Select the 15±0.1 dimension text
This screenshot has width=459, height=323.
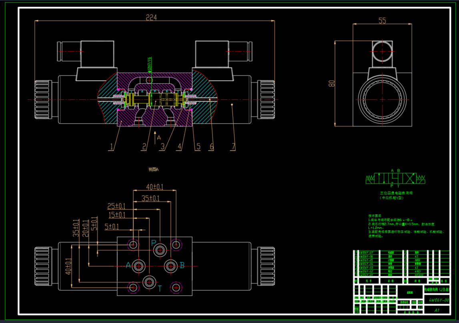(x=117, y=215)
